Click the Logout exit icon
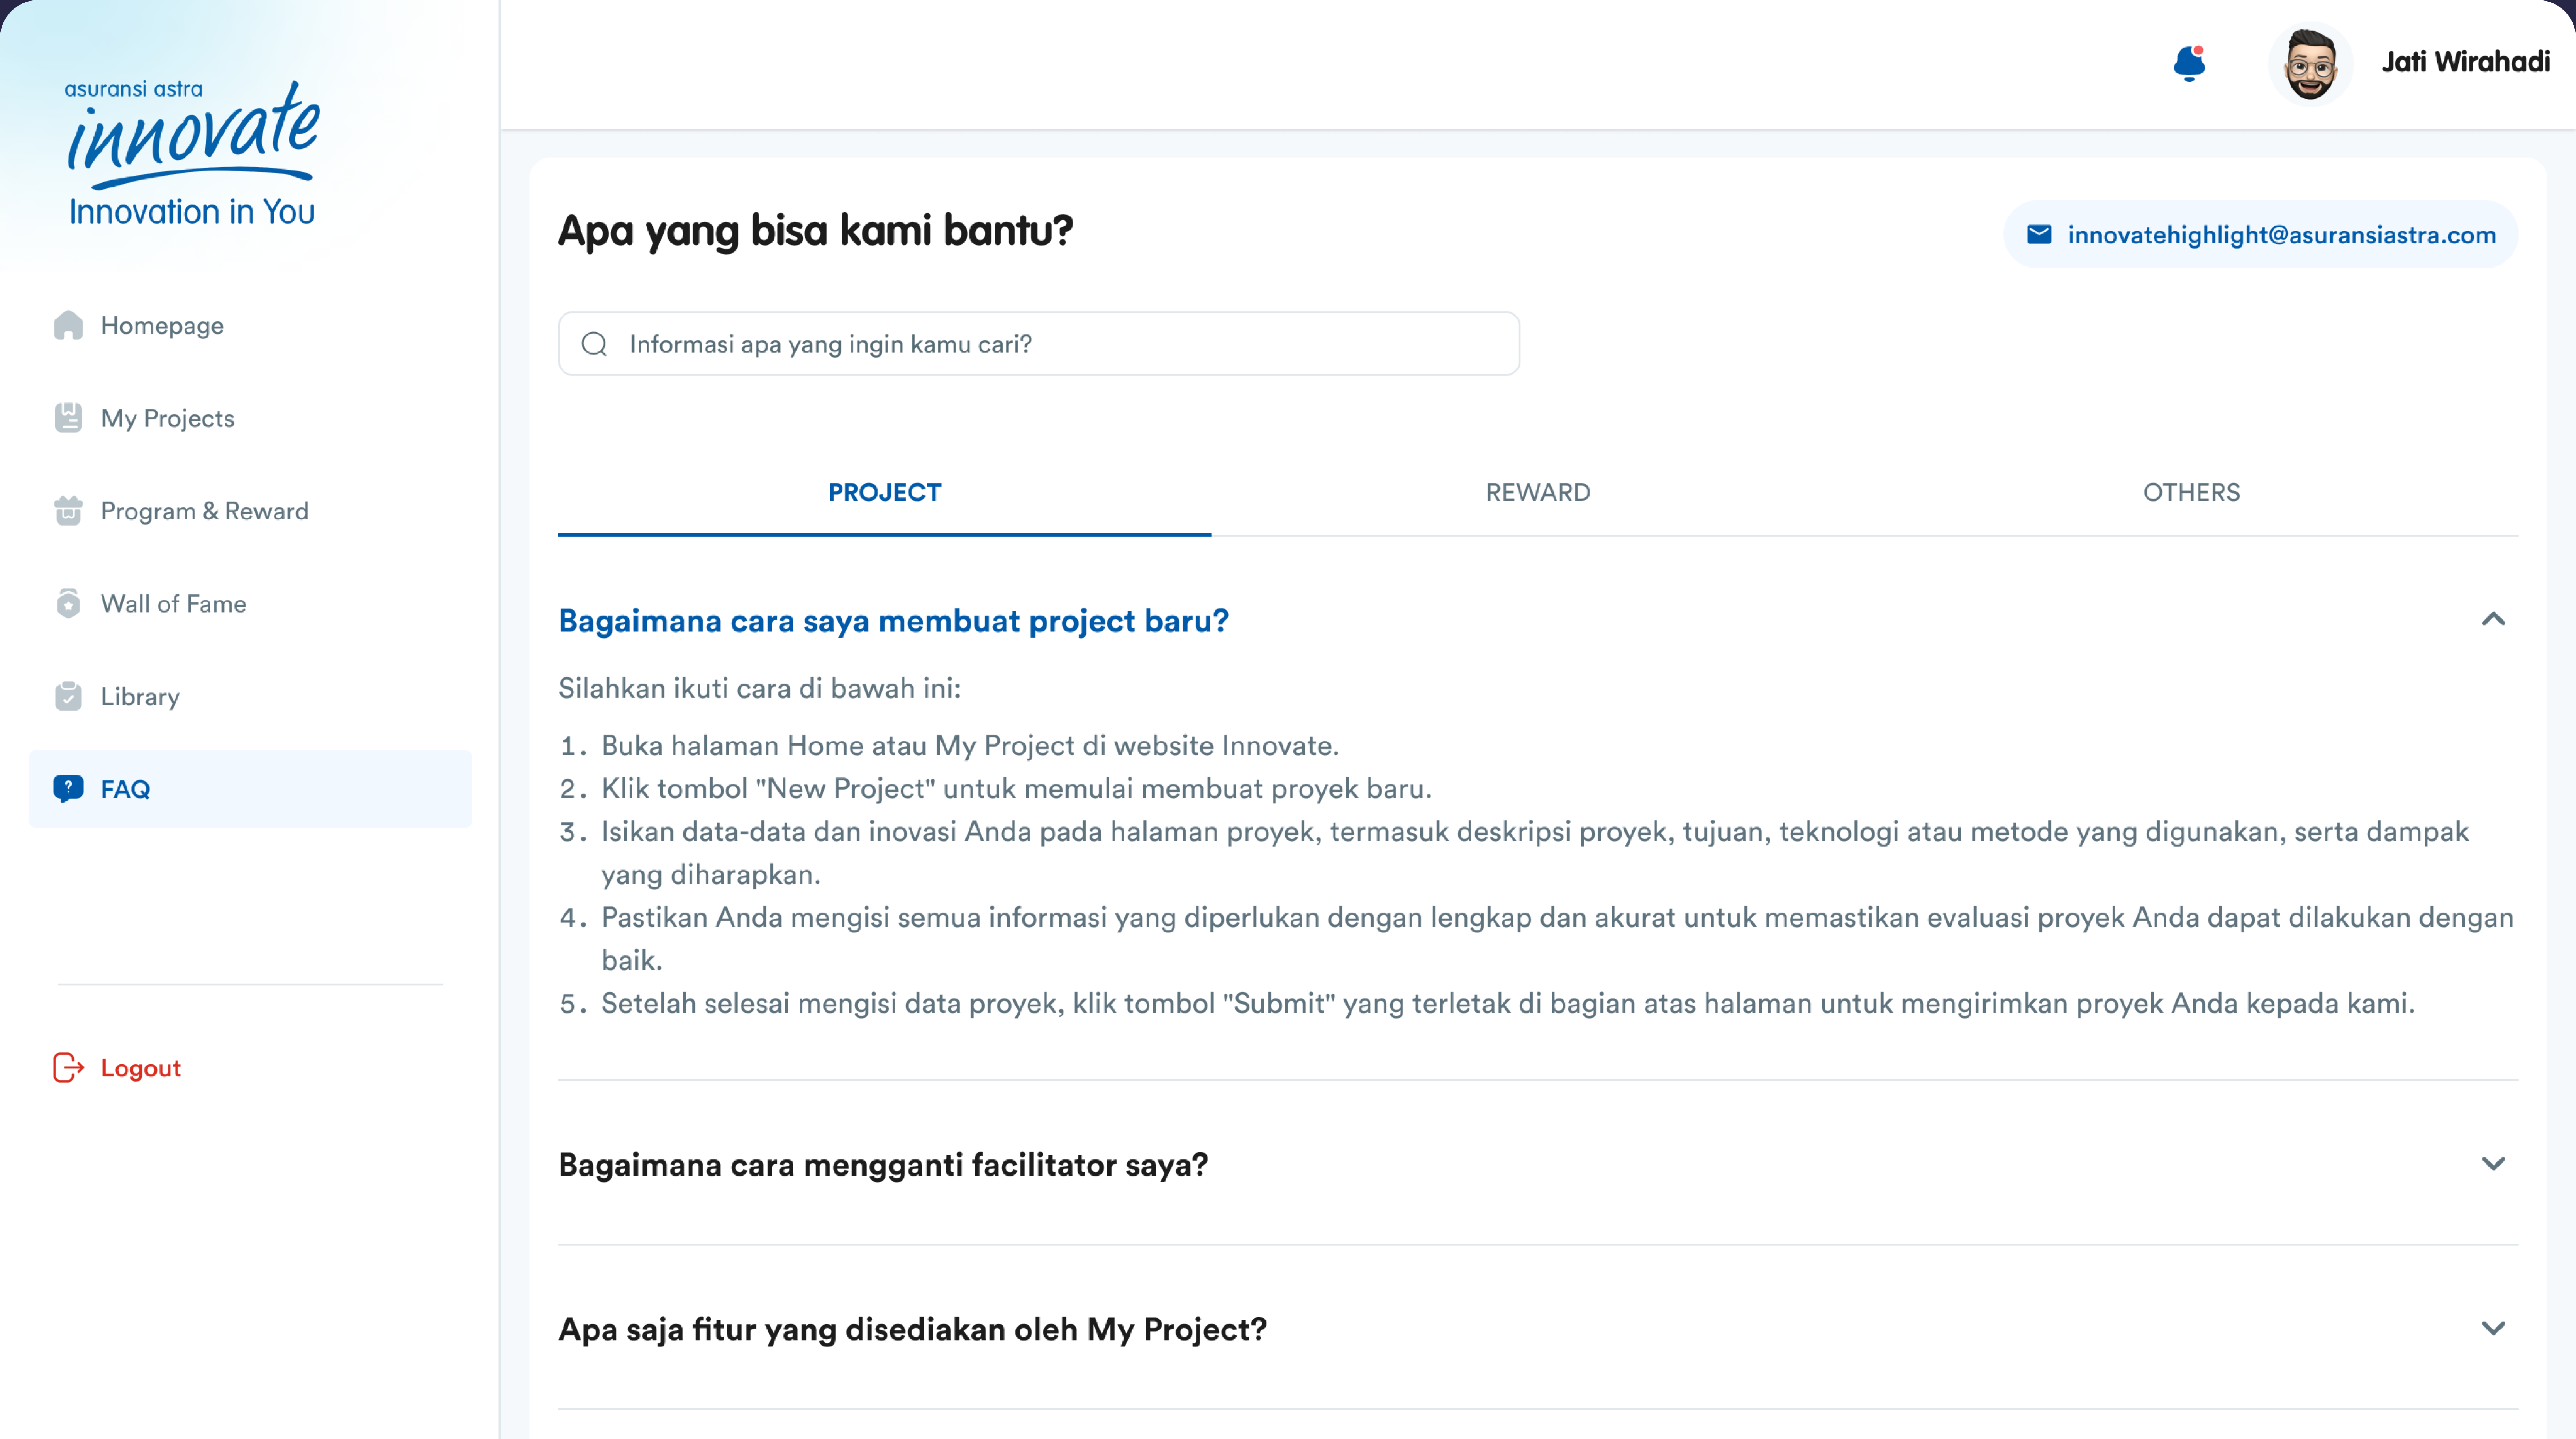2576x1439 pixels. tap(68, 1068)
